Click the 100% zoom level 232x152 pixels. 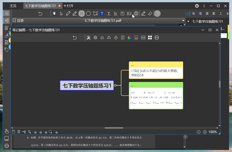pyautogui.click(x=213, y=132)
